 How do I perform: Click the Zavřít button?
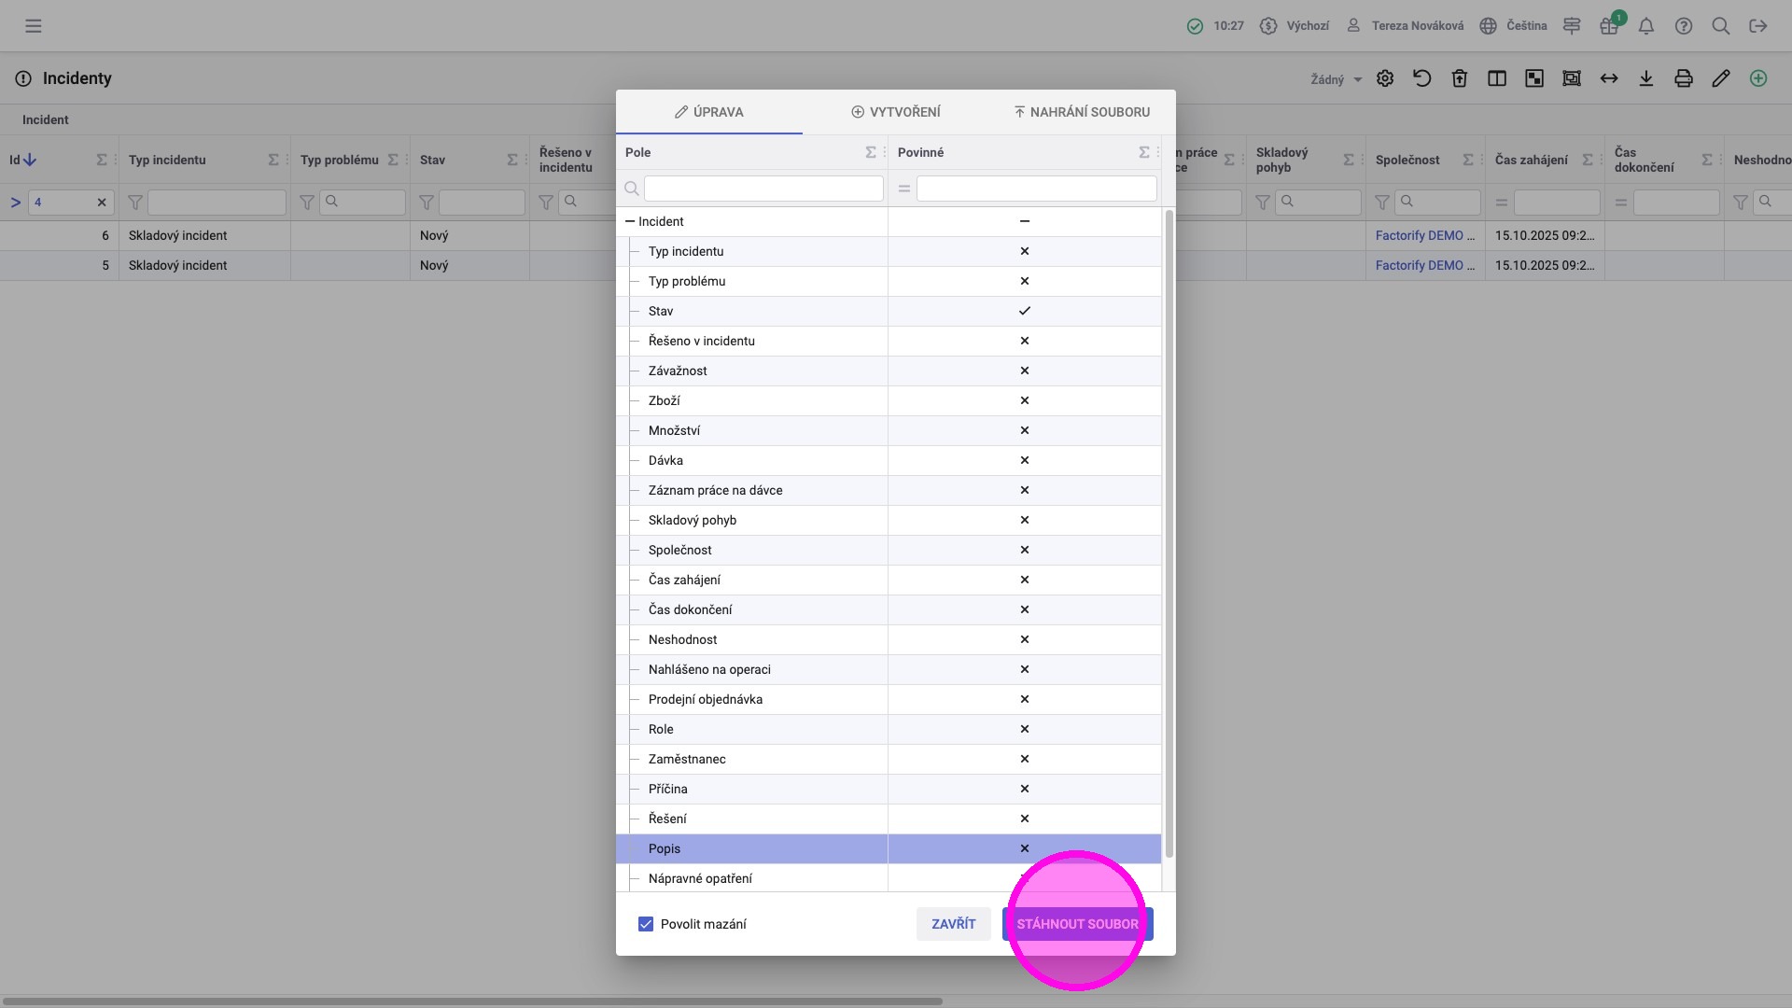pos(953,924)
